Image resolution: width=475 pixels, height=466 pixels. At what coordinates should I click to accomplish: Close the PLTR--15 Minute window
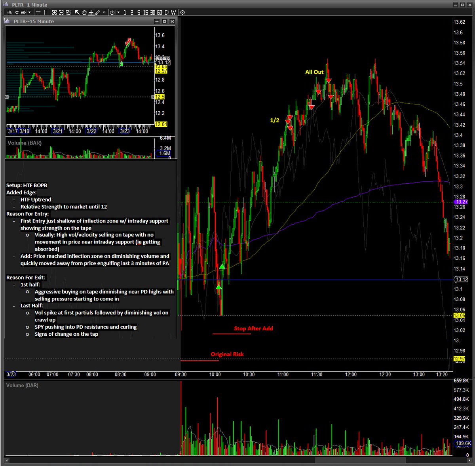tap(172, 21)
